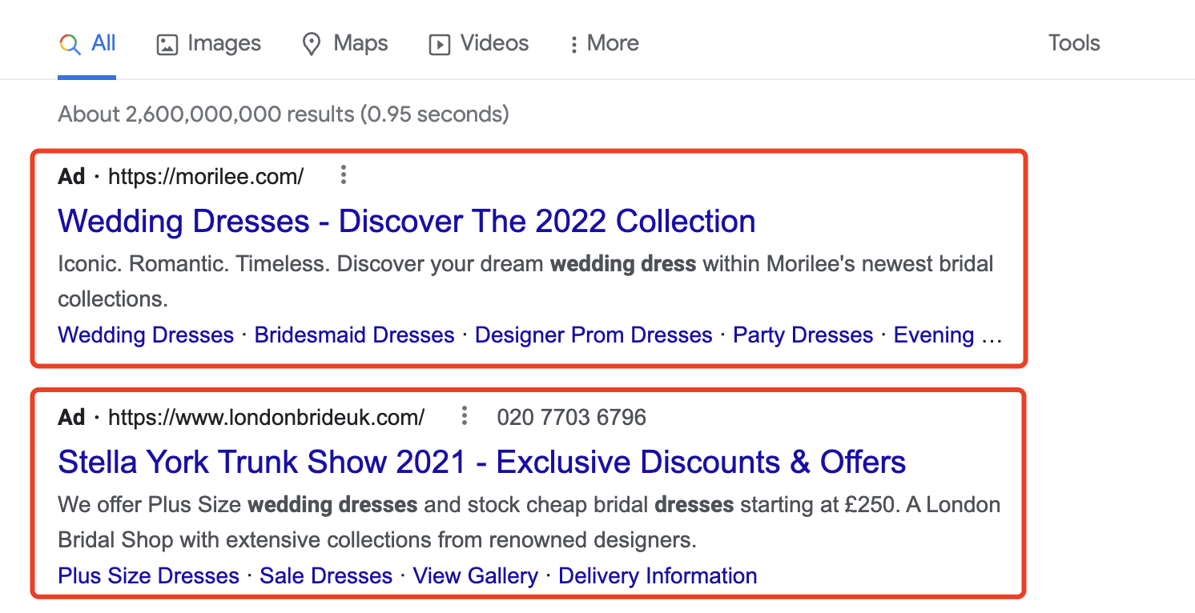Screen dimensions: 1195x613
Task: Click the https://www.londonbrideuk.com/ URL text
Action: click(x=266, y=418)
